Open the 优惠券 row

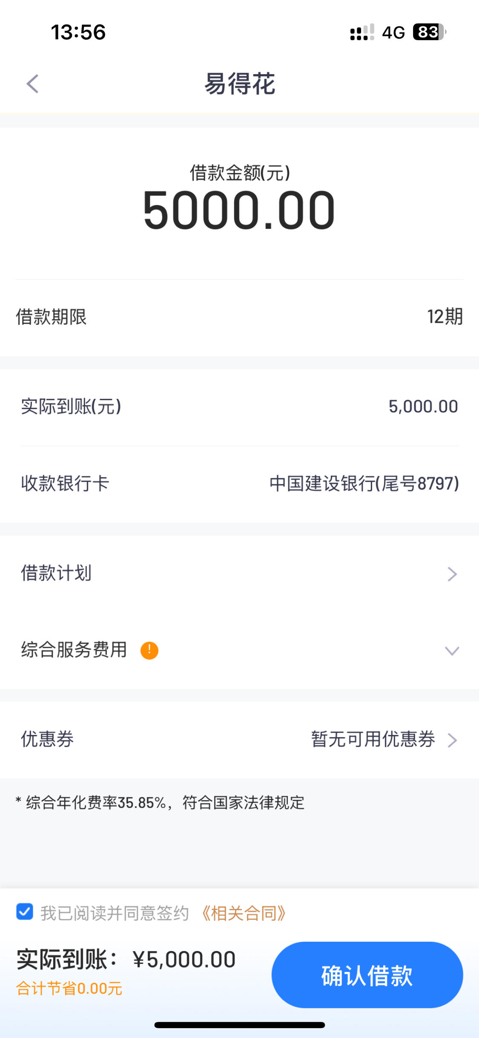[x=239, y=740]
